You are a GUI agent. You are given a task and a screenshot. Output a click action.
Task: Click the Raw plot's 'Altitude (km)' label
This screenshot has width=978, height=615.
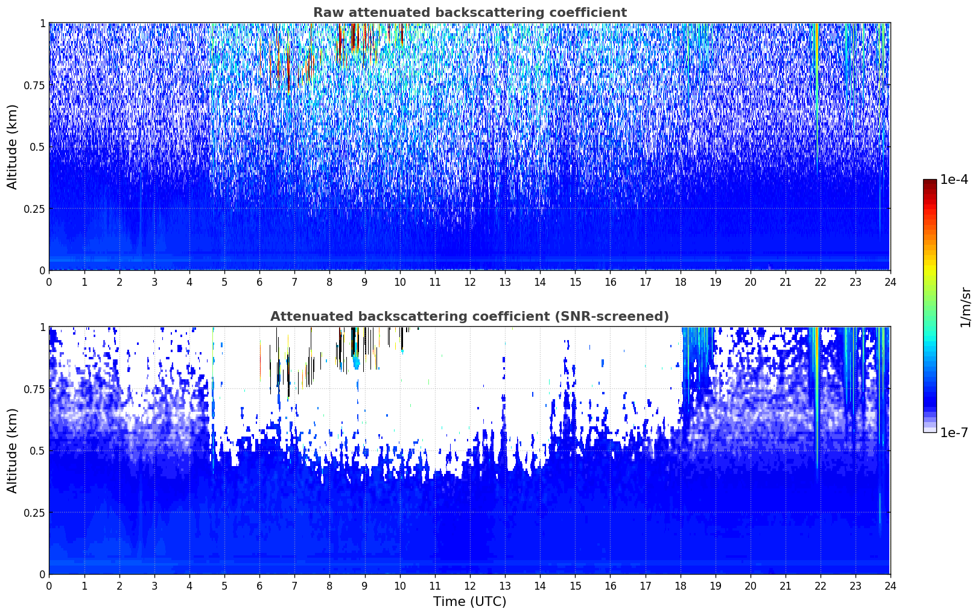[13, 147]
